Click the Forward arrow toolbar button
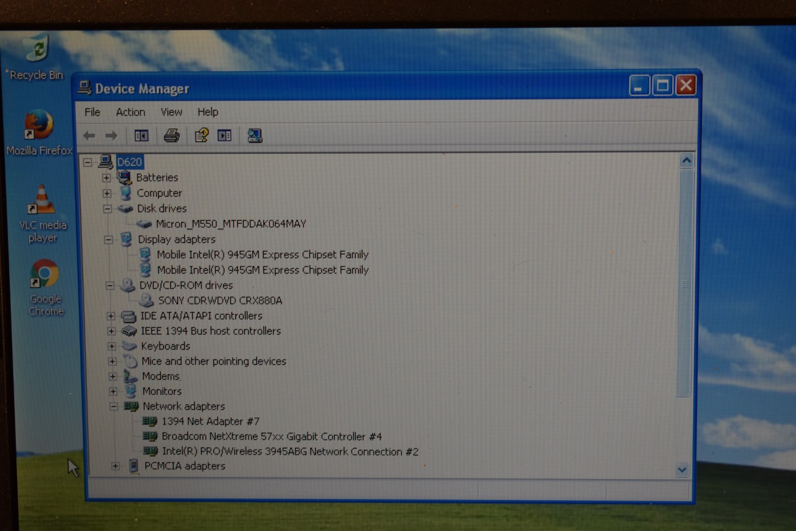The width and height of the screenshot is (796, 531). tap(111, 135)
